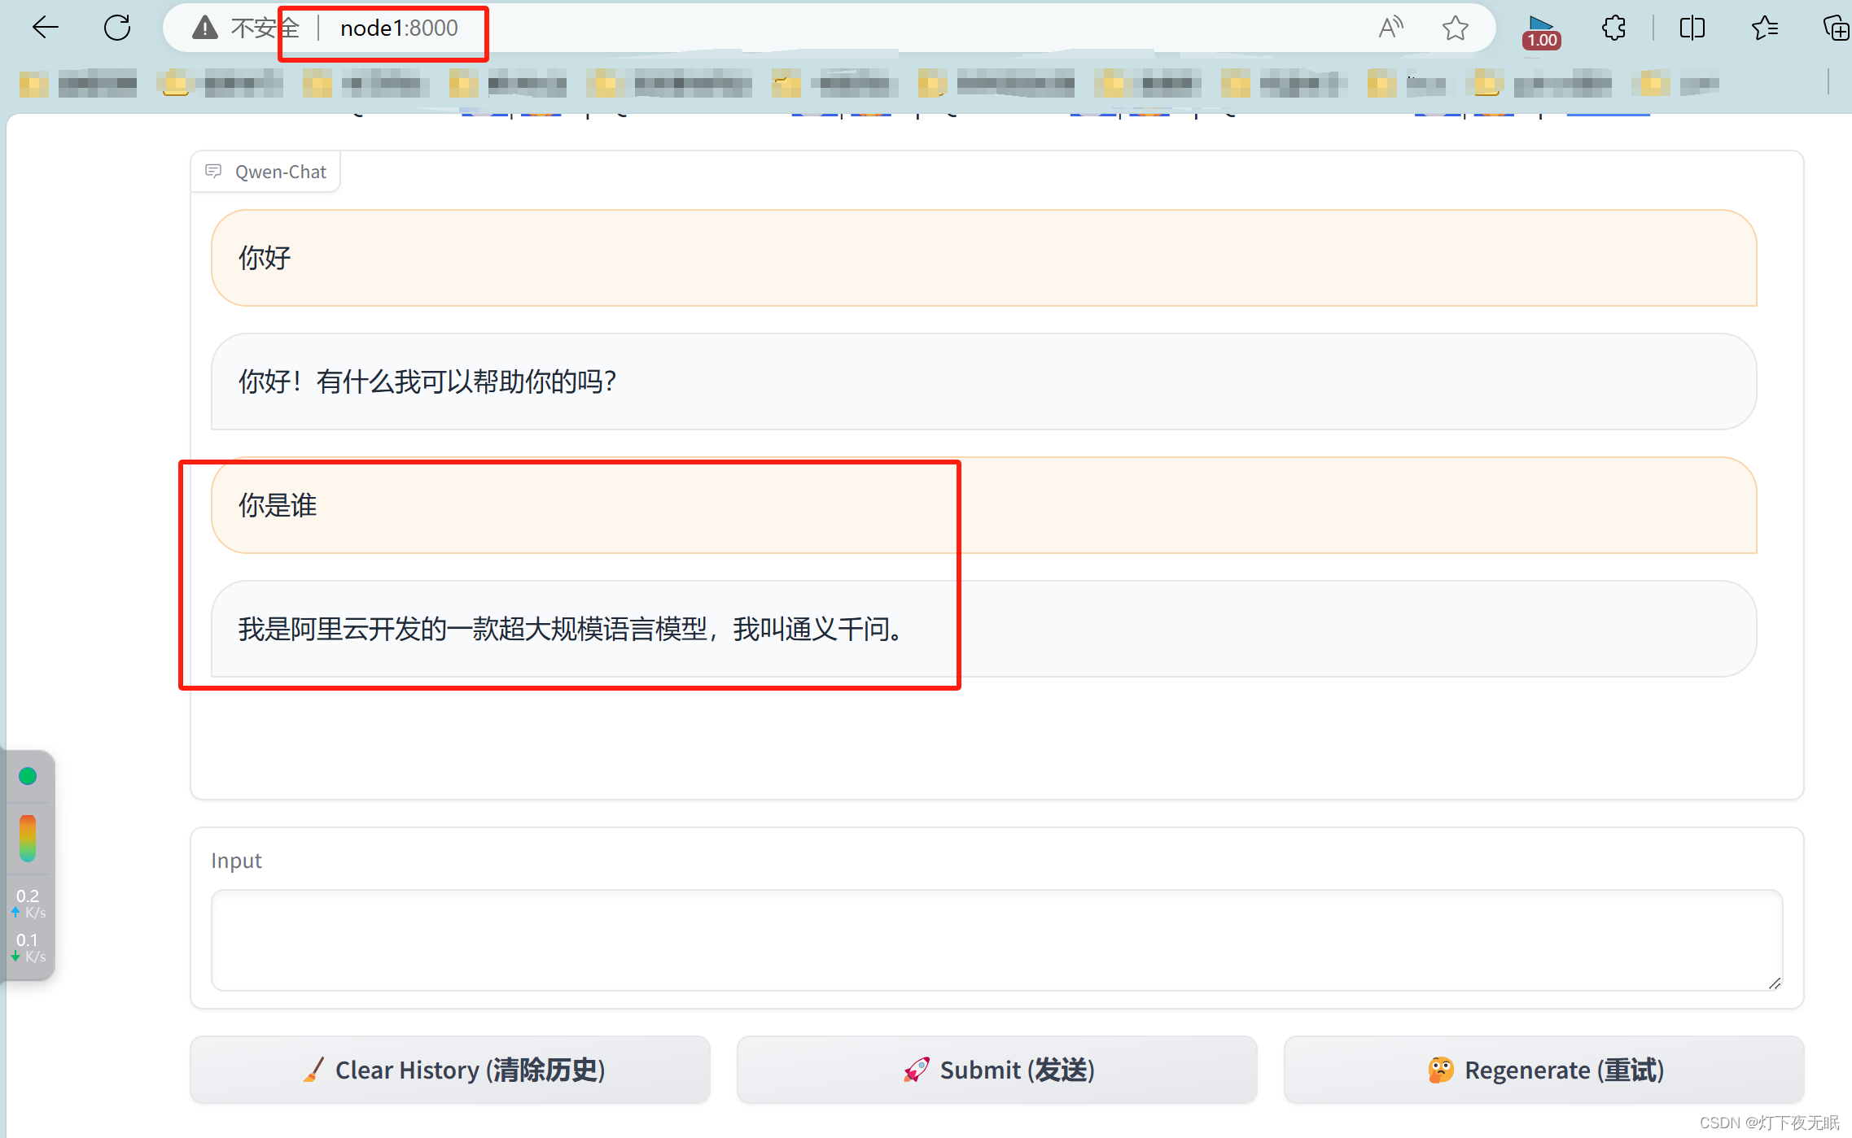Image resolution: width=1852 pixels, height=1138 pixels.
Task: Select the first message '你好'
Action: (984, 258)
